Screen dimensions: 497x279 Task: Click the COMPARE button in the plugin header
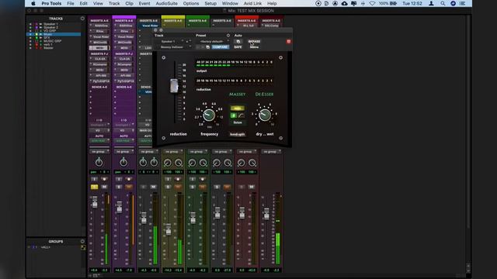[220, 47]
